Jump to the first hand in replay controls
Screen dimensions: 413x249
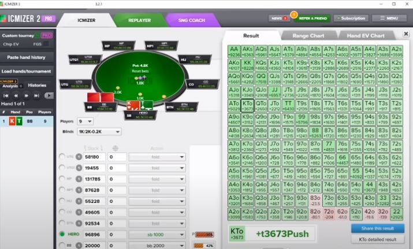(x=6, y=96)
